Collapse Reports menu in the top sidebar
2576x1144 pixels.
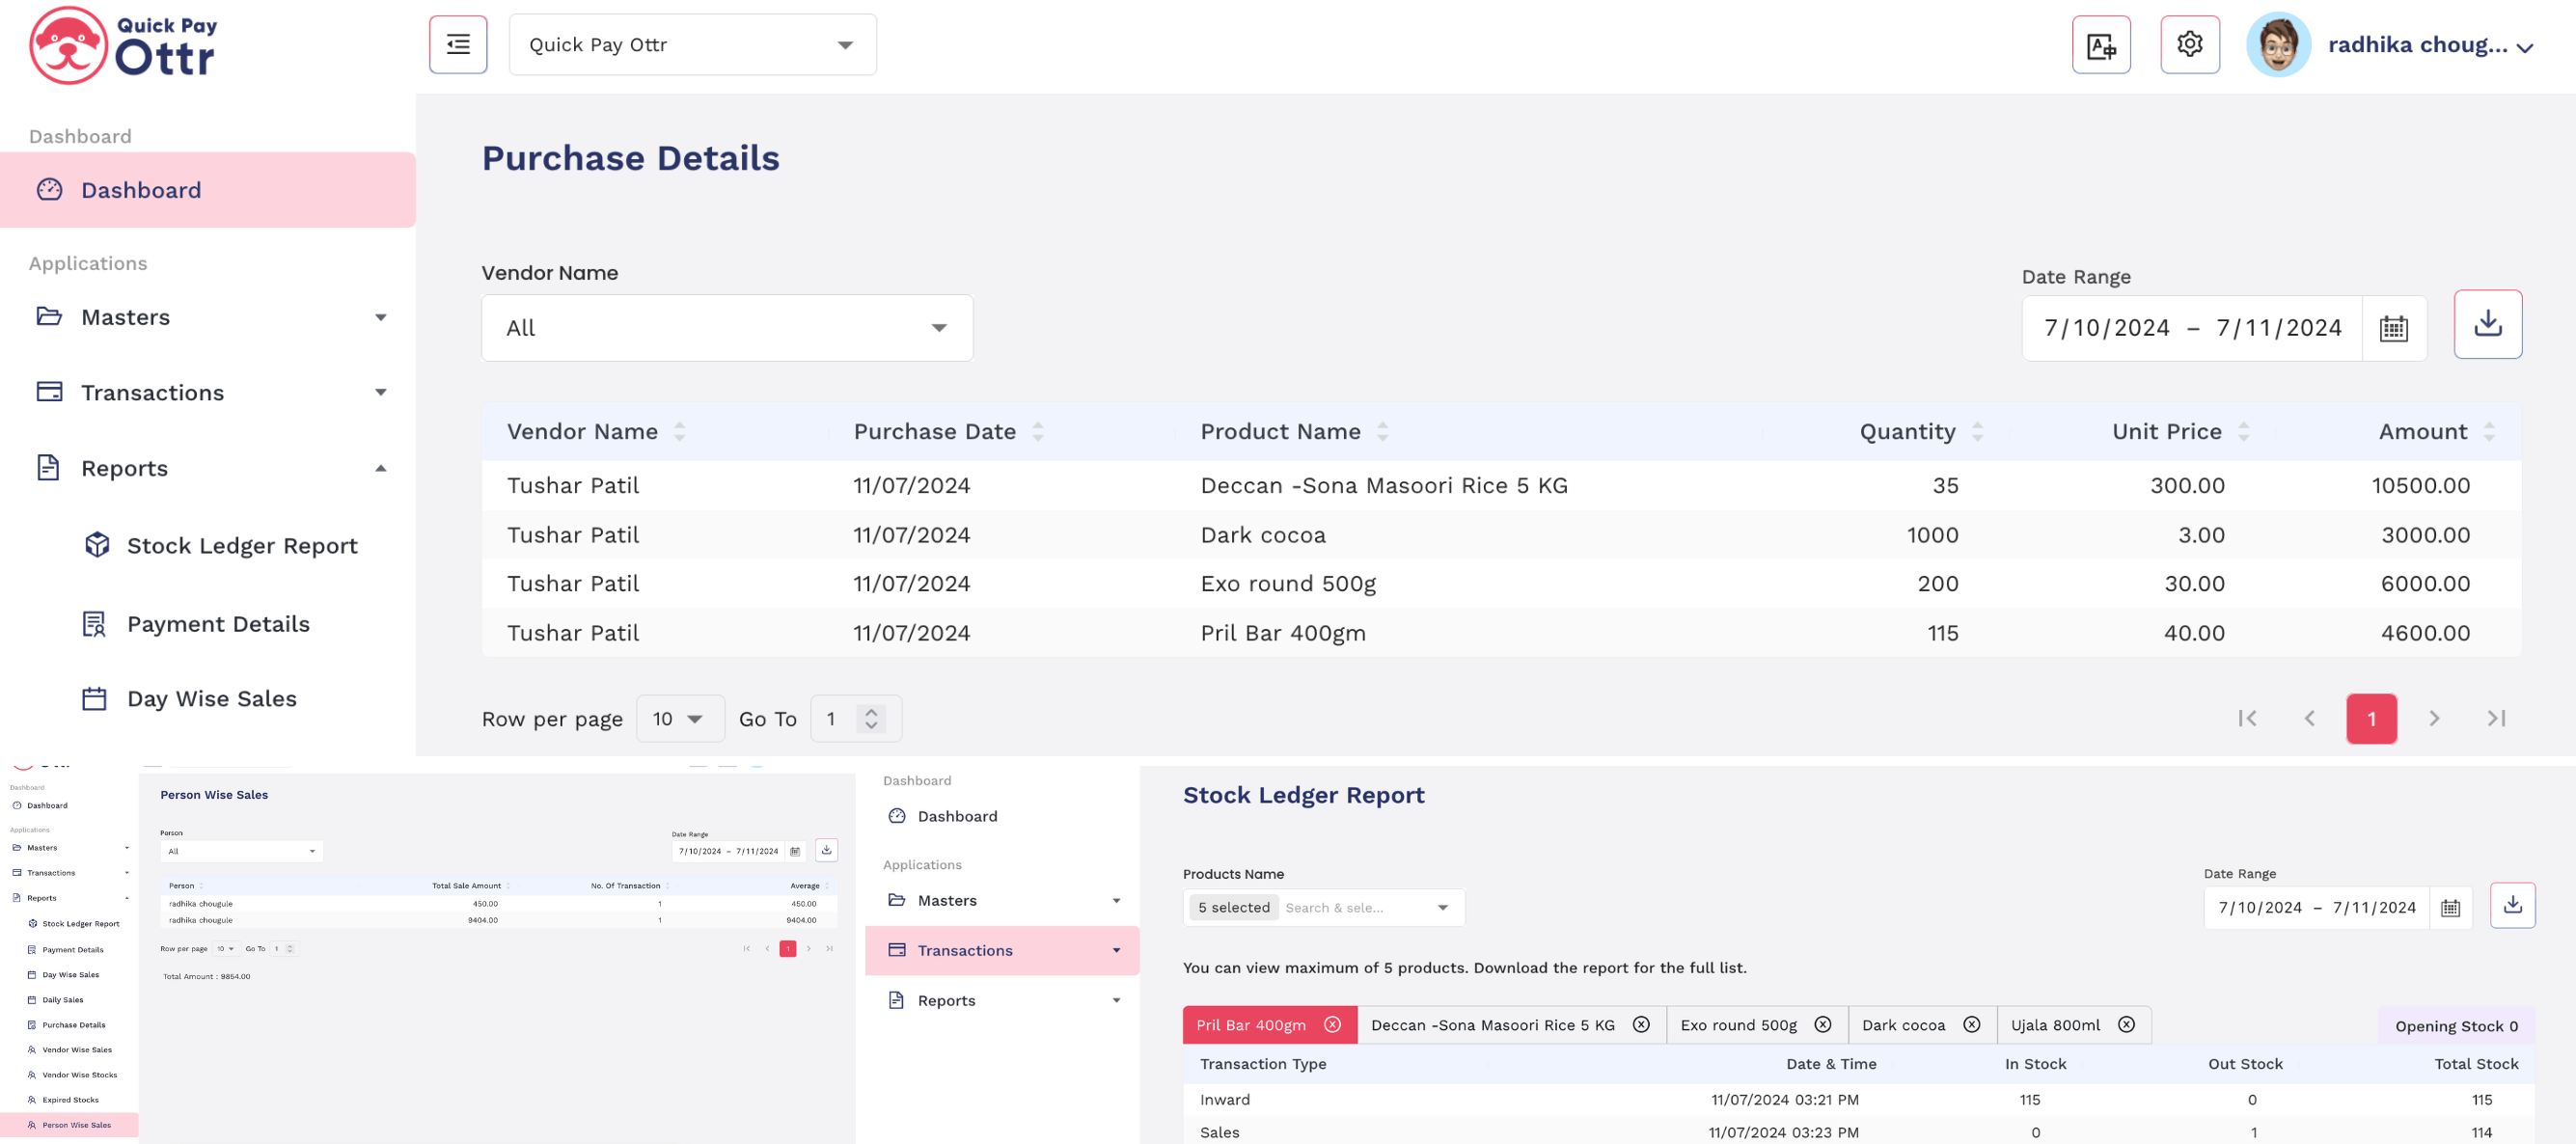point(208,468)
